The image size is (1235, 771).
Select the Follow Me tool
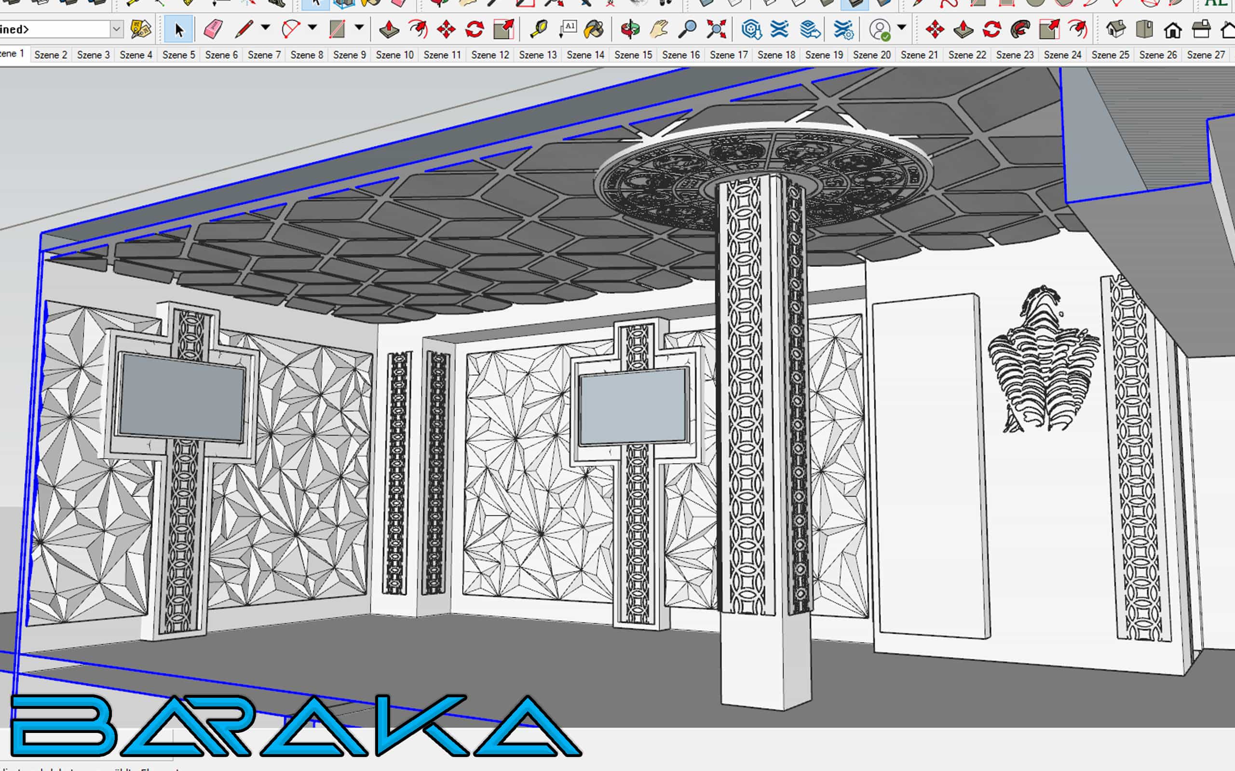click(1020, 29)
